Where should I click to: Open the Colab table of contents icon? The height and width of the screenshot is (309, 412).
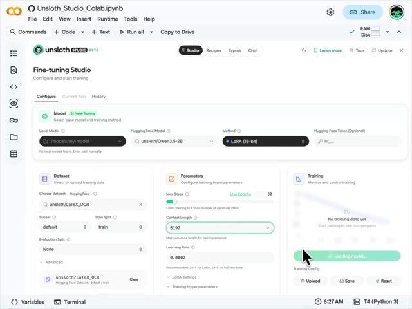pyautogui.click(x=14, y=53)
